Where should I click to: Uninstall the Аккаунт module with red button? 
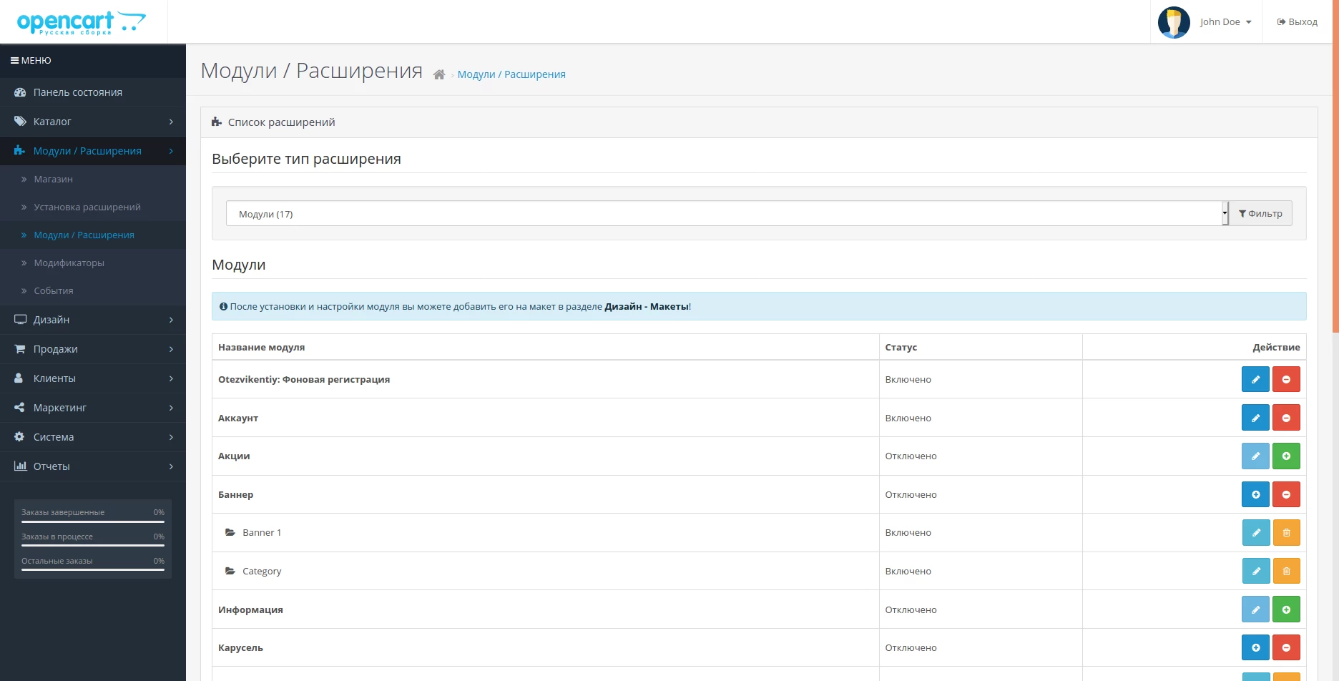tap(1286, 418)
